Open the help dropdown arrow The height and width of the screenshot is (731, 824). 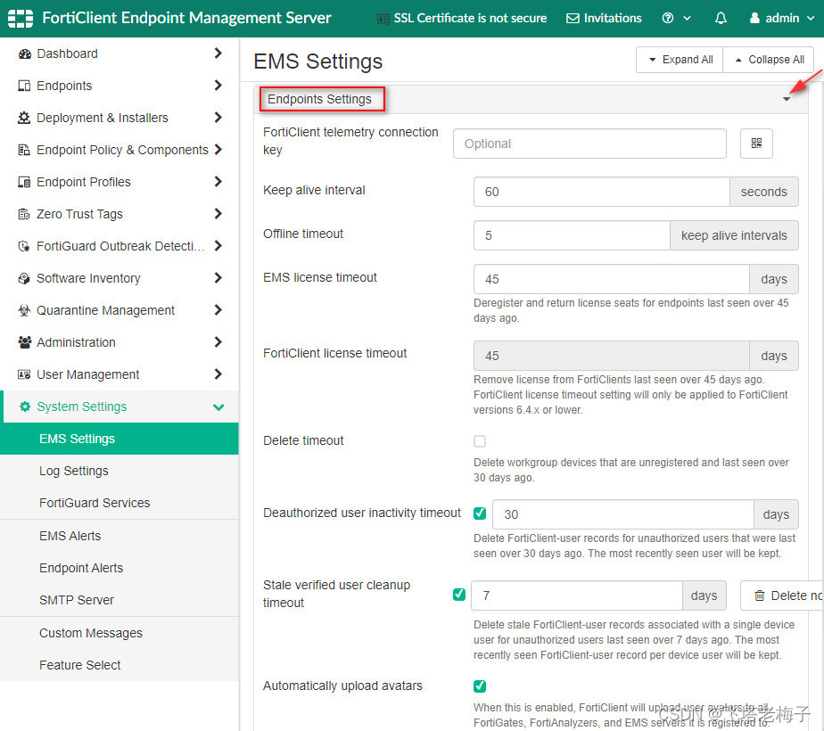coord(687,19)
